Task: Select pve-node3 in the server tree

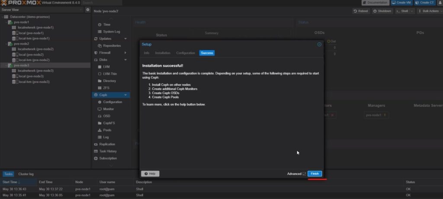Action: point(21,65)
